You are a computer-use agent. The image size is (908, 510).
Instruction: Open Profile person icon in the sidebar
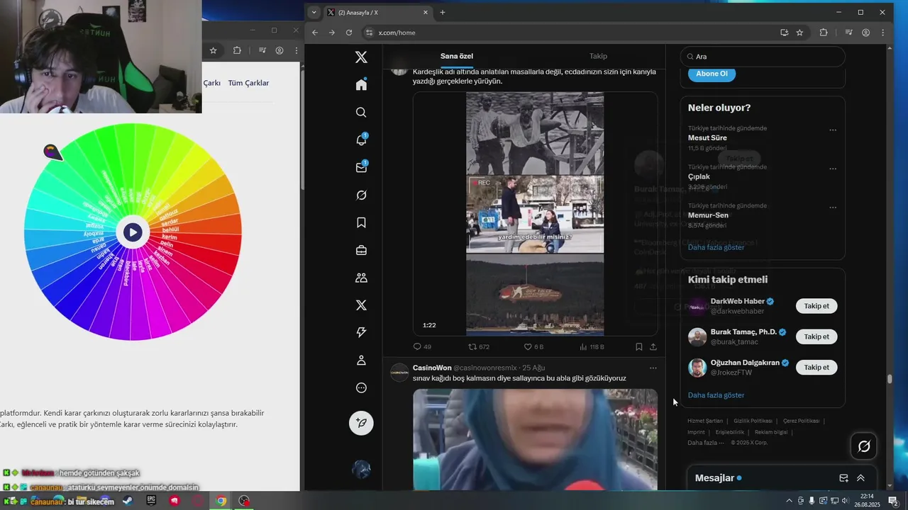tap(361, 360)
